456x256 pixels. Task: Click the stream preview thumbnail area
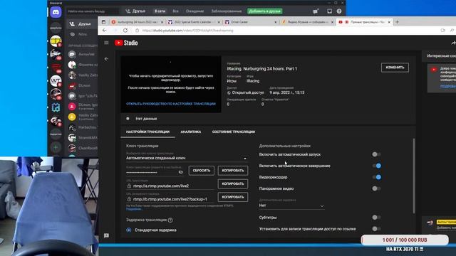pos(171,84)
